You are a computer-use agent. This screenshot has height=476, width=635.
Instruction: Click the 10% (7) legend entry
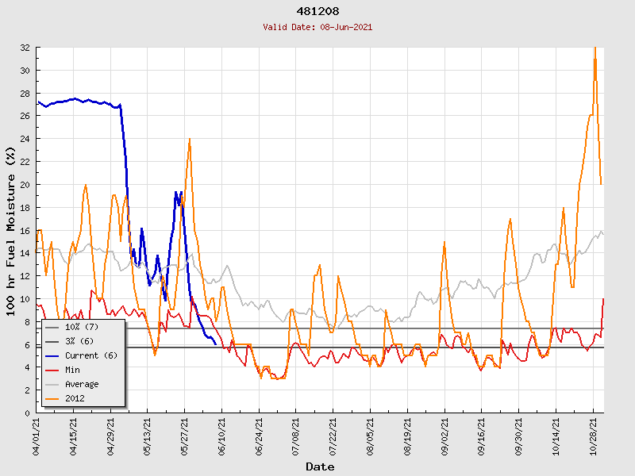pos(82,328)
